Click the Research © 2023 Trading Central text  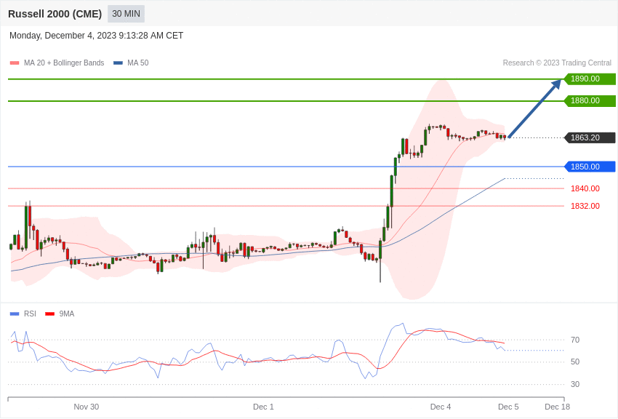pos(557,63)
